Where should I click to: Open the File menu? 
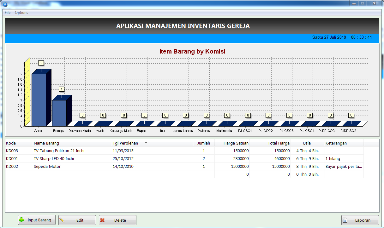click(7, 12)
